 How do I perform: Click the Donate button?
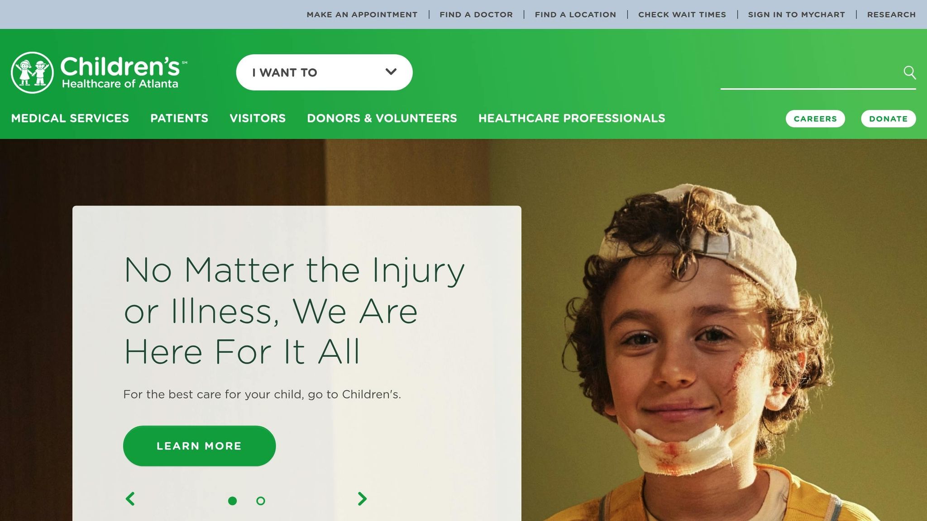[x=888, y=118]
